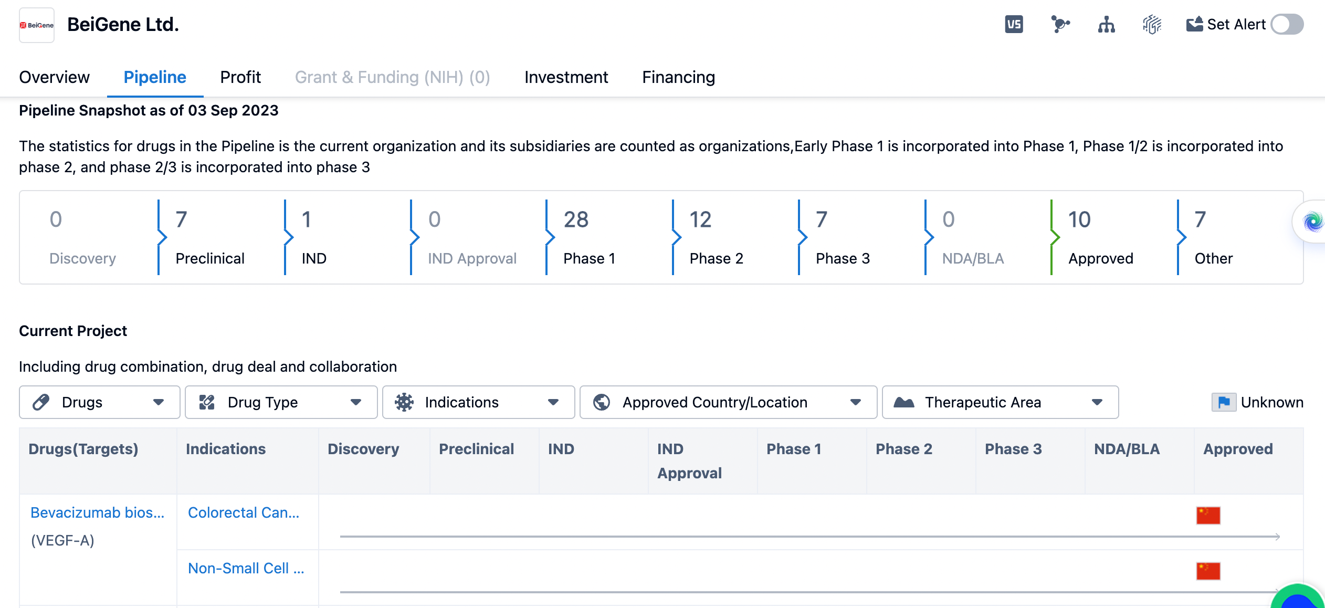This screenshot has width=1325, height=608.
Task: Go to the Financing tab
Action: (x=678, y=77)
